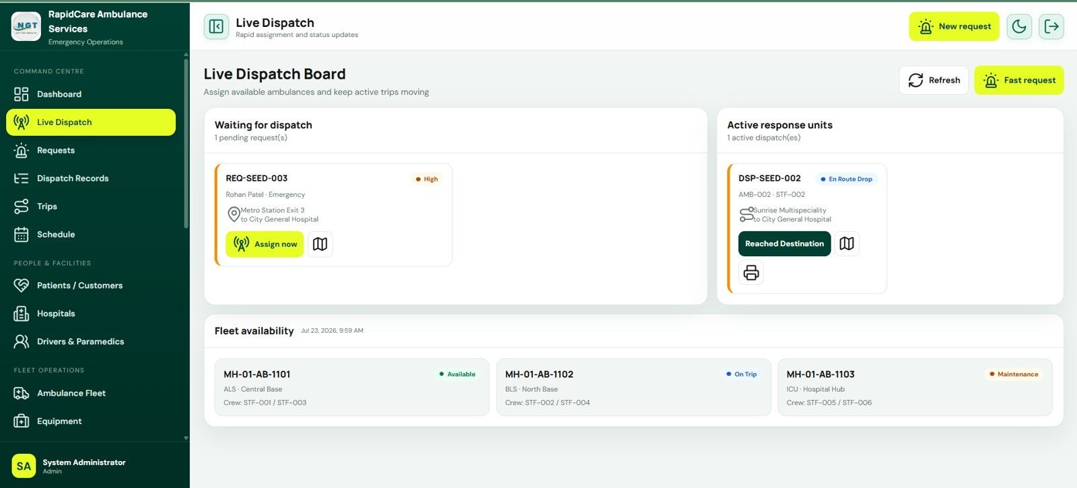1077x488 pixels.
Task: Open the Requests sidebar item
Action: pos(91,151)
